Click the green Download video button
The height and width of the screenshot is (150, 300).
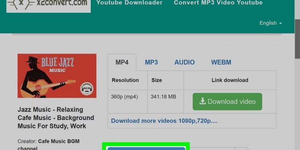(x=227, y=102)
